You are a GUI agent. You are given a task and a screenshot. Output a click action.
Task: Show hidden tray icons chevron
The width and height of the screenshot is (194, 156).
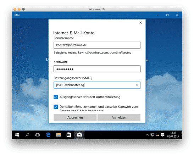147,135
